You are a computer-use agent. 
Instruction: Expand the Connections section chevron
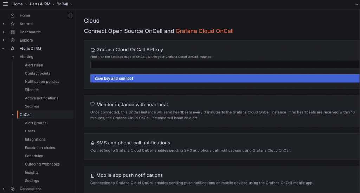coord(4,189)
